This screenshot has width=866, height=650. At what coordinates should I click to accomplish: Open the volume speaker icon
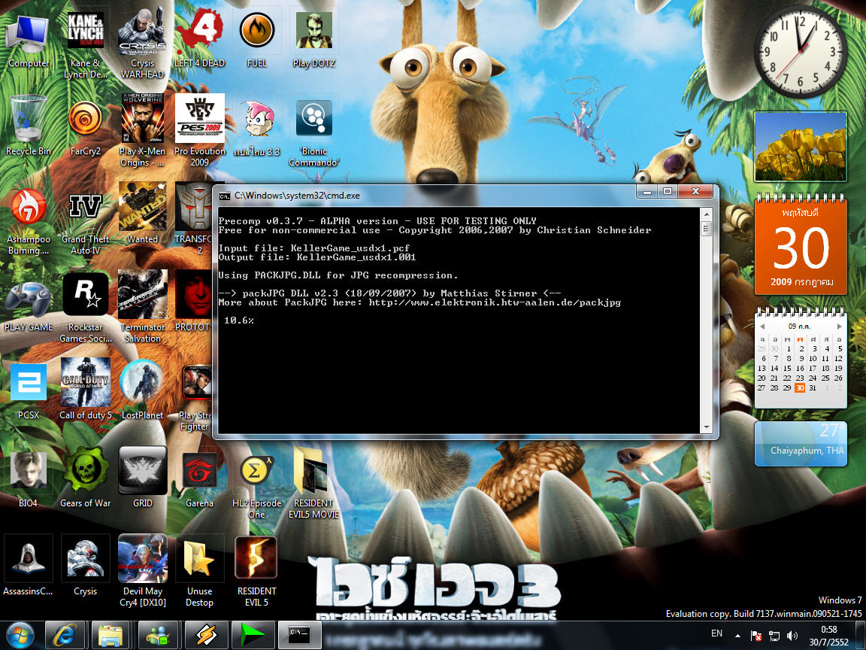(x=792, y=636)
